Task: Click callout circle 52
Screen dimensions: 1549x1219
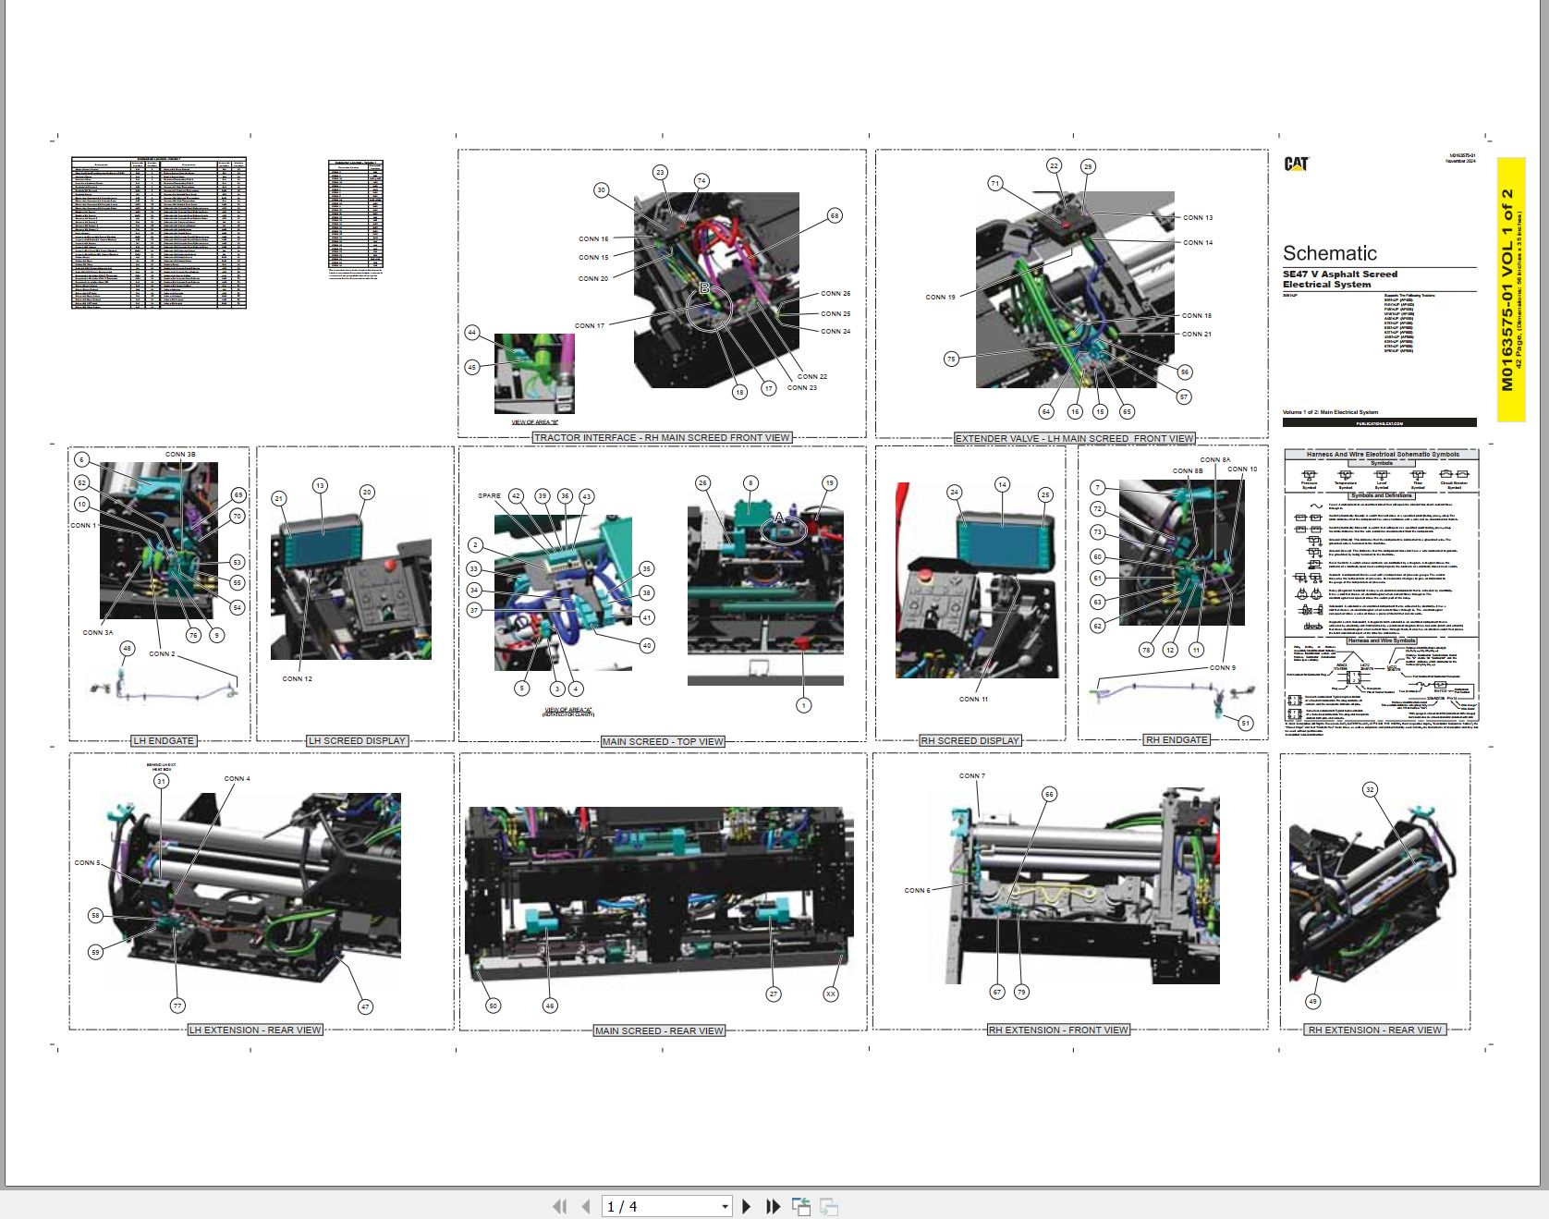Action: pos(81,482)
